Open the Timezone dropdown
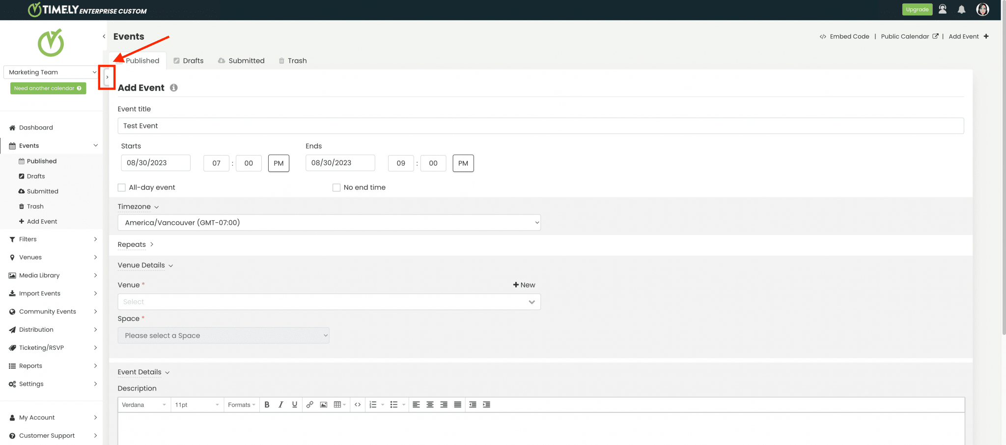Screen dimensions: 1006x445 coord(329,222)
